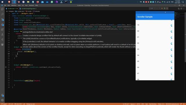The height and width of the screenshot is (105, 186).
Task: Click the debug stop button
Action: tap(167, 8)
